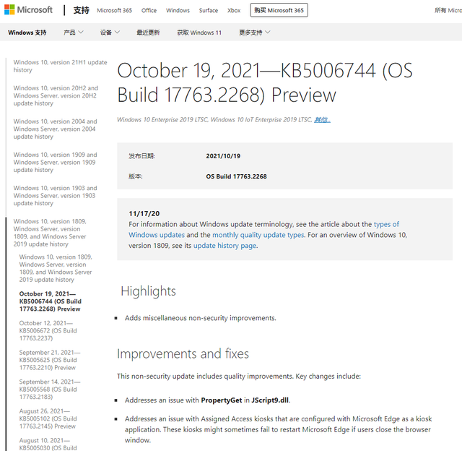
Task: Open Windows 10 version 1903 update history
Action: click(55, 196)
